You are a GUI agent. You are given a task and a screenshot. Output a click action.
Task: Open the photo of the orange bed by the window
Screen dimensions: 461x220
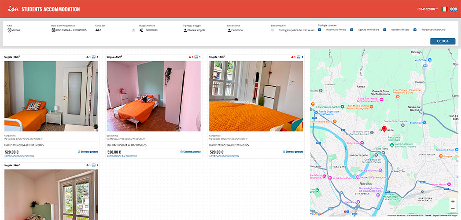click(x=256, y=96)
